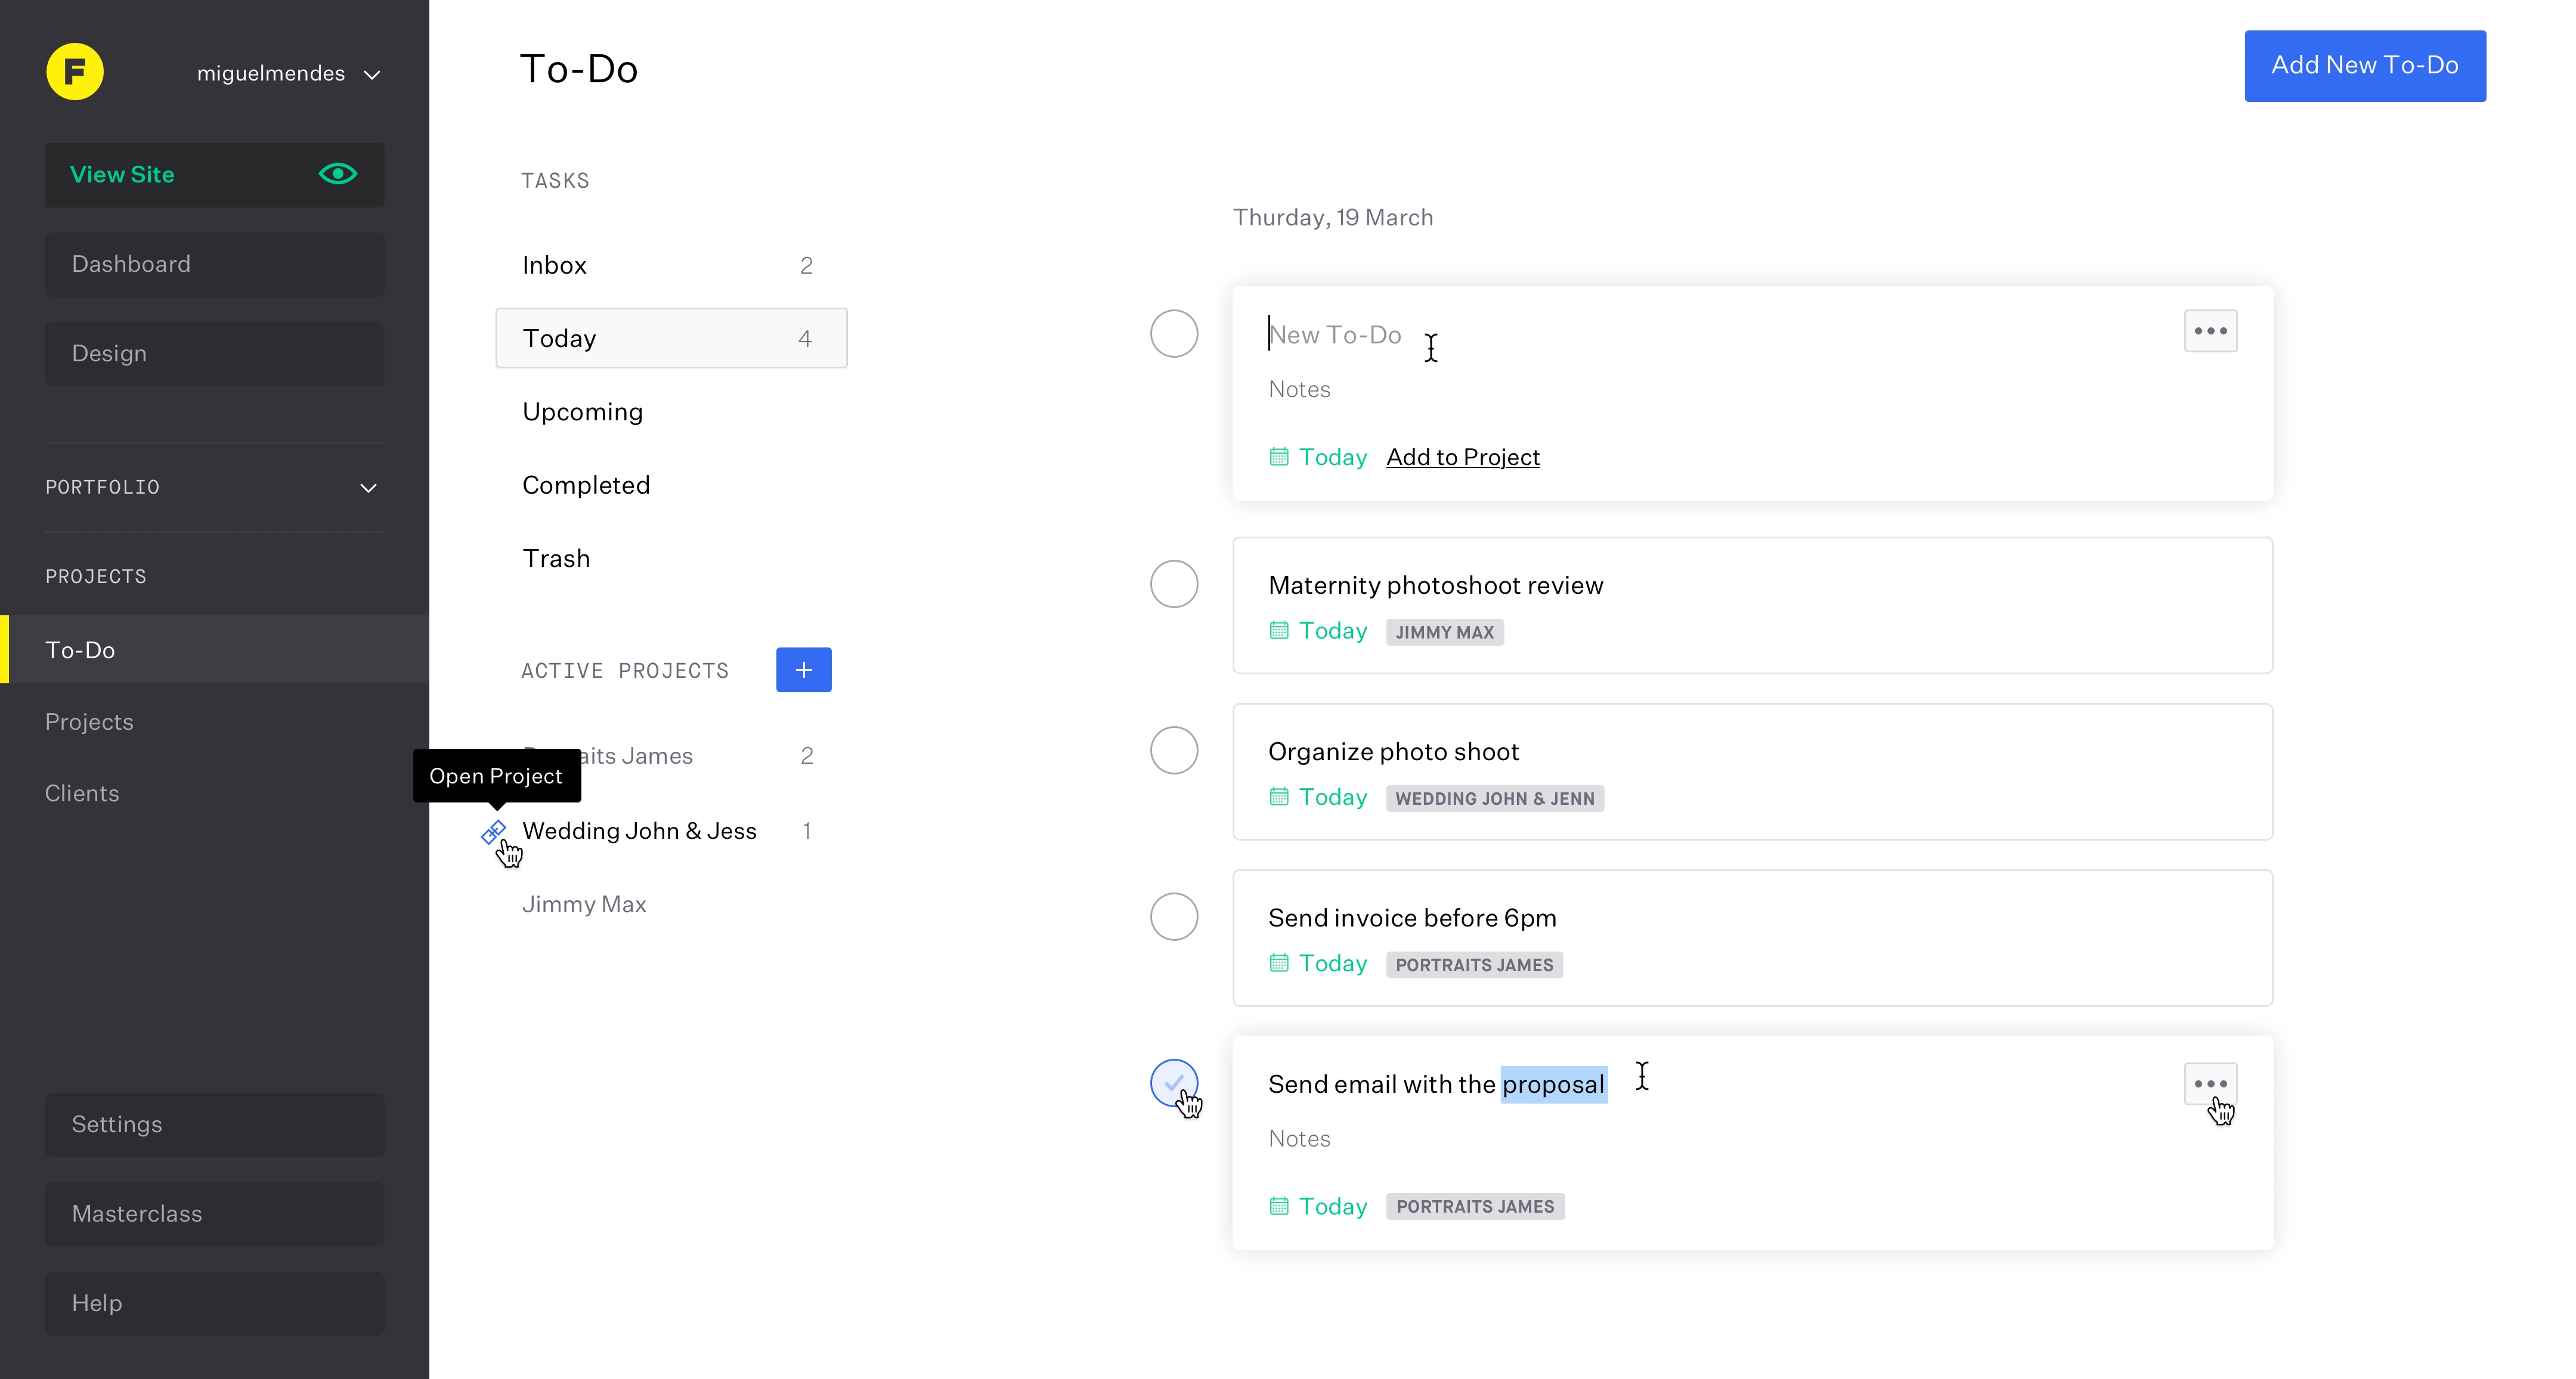Mark Maternity photoshoot review as complete
Screen dimensions: 2576x1379
click(1174, 584)
